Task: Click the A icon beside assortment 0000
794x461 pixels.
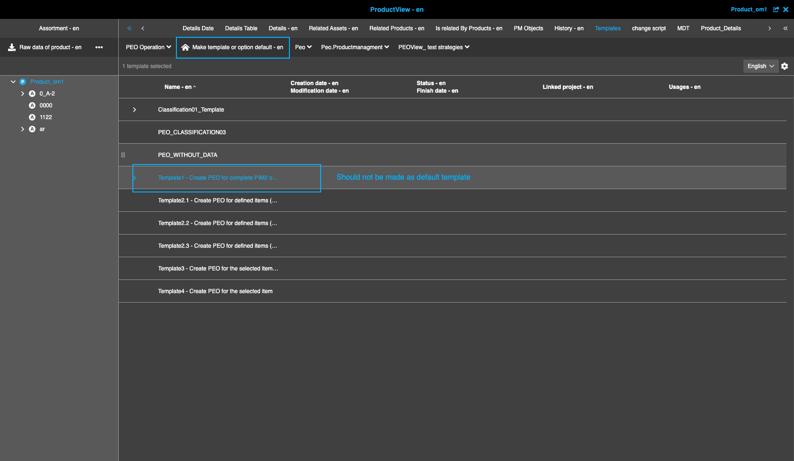Action: pos(32,105)
